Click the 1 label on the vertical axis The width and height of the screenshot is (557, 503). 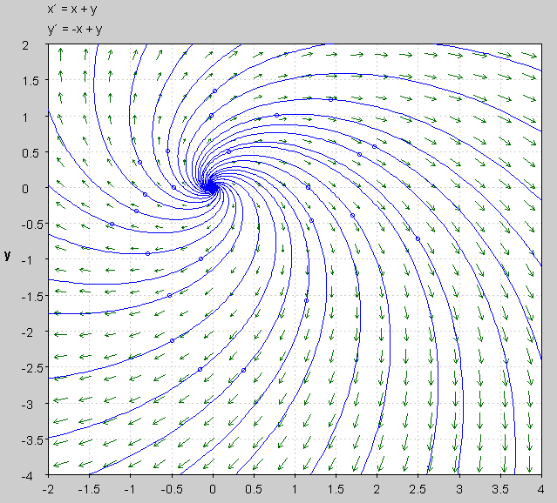(25, 117)
